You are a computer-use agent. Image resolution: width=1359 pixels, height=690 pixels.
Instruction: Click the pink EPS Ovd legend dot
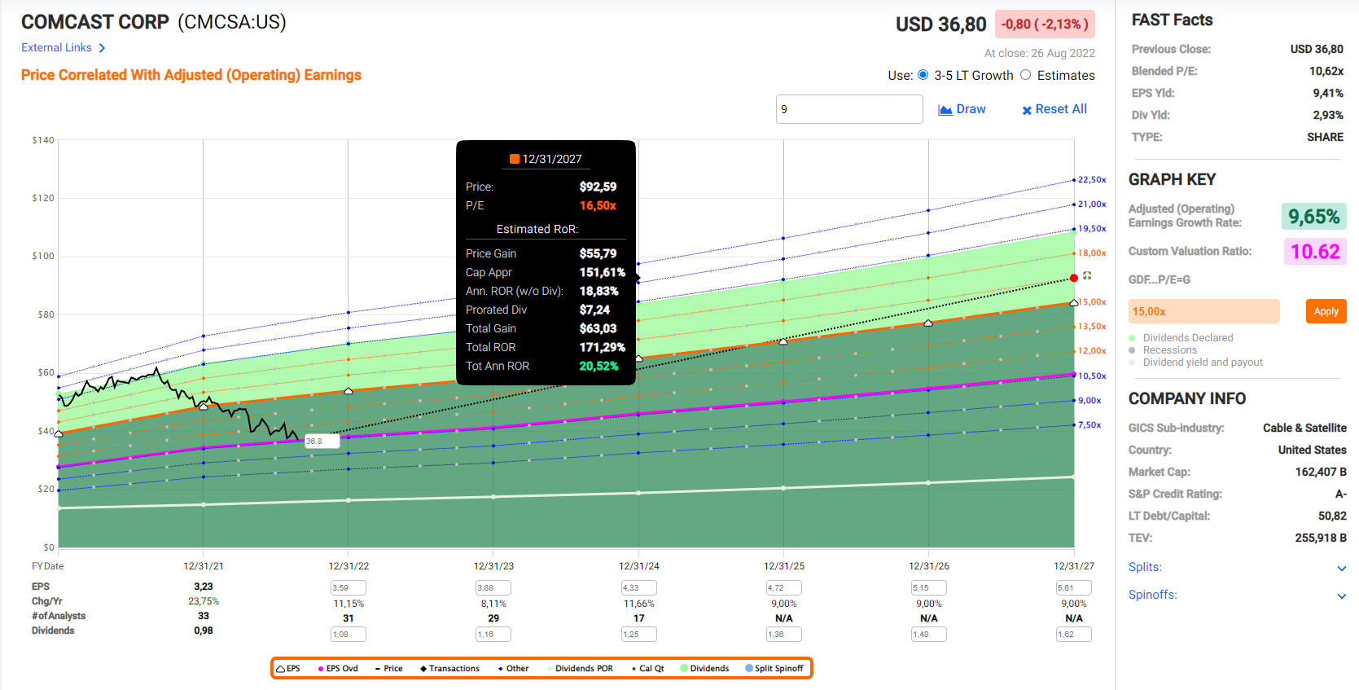[321, 669]
